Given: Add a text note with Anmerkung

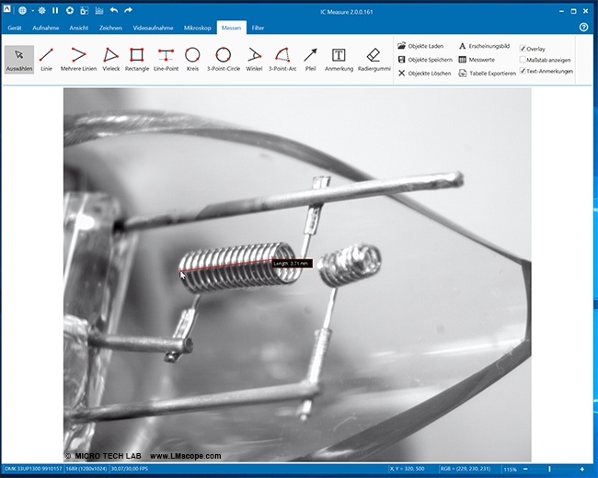Looking at the screenshot, I should [339, 59].
